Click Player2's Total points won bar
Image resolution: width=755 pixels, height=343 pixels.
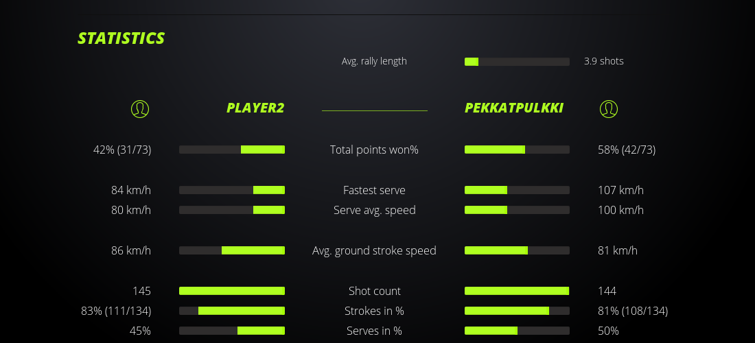[232, 150]
